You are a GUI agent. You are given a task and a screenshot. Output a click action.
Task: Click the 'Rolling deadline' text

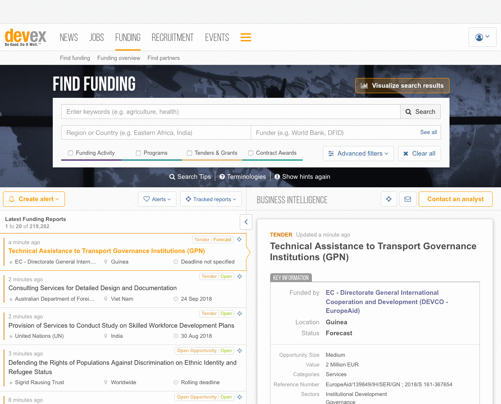[x=200, y=382]
